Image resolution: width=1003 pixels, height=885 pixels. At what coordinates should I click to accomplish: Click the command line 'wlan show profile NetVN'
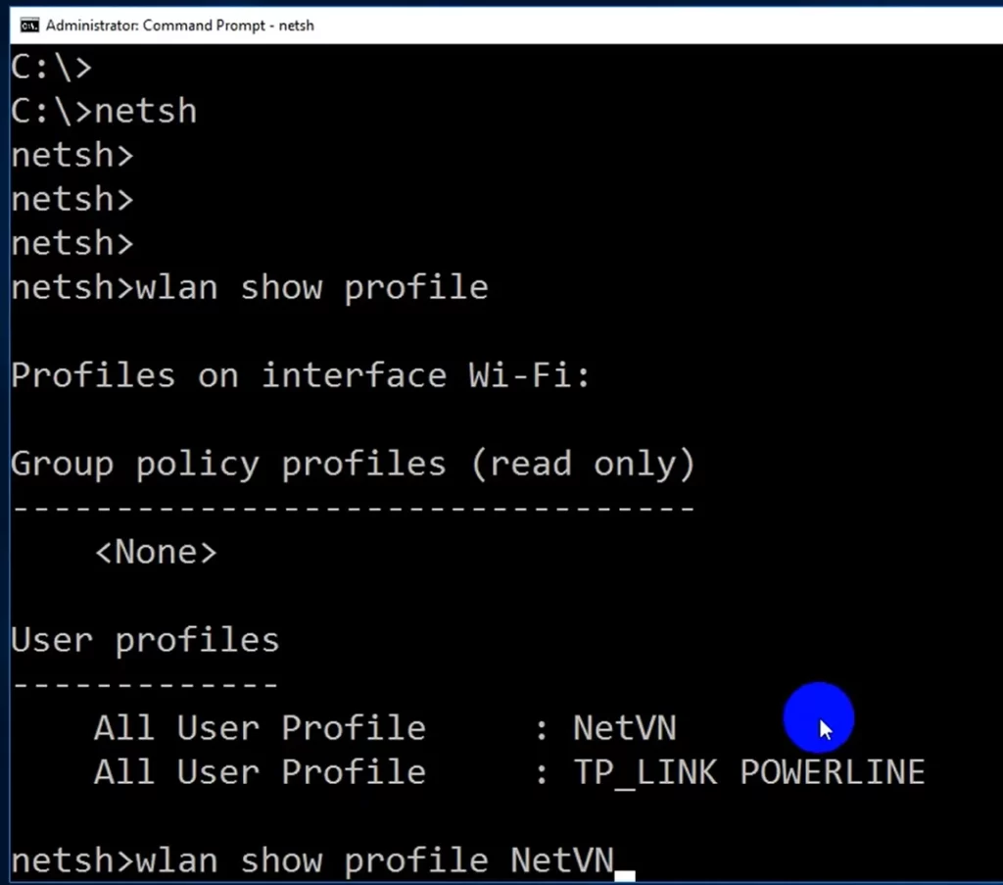375,860
